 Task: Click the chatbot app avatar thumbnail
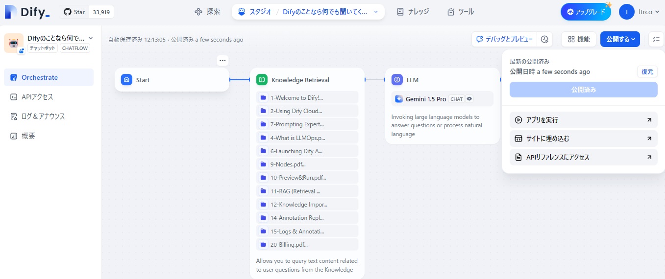click(x=13, y=43)
